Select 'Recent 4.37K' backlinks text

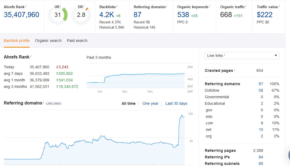pyautogui.click(x=110, y=22)
